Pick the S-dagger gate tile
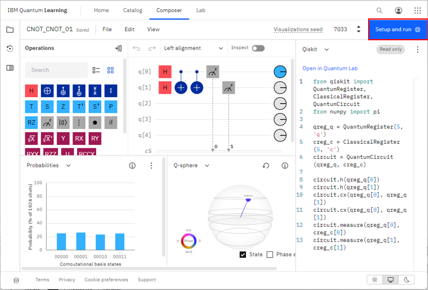428x290 pixels. coord(95,106)
